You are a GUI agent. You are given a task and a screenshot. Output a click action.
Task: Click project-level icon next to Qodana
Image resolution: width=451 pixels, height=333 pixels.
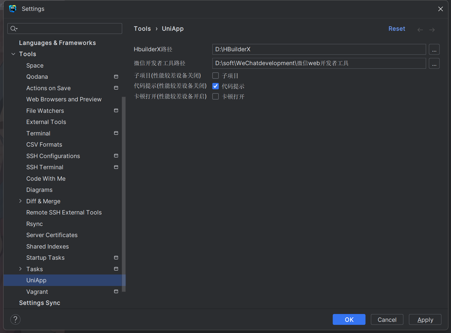[116, 77]
